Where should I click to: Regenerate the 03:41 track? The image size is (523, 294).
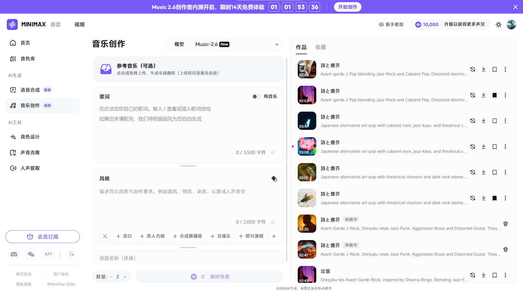point(473,121)
